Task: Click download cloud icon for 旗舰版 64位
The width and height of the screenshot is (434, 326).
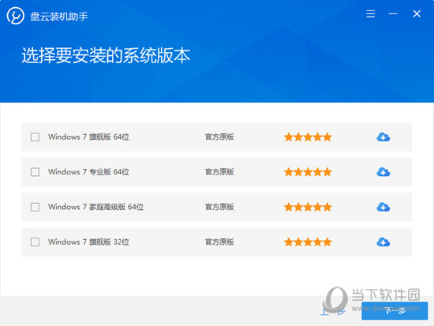Action: coord(383,137)
